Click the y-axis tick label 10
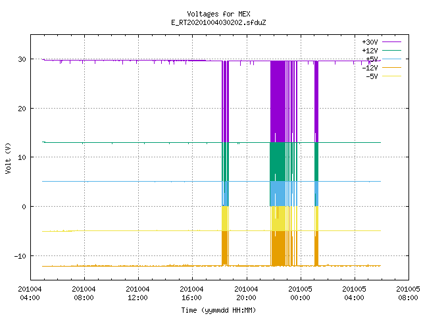 coord(22,157)
